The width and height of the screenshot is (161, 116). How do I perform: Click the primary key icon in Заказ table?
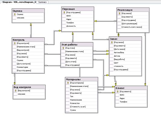click(x=112, y=42)
